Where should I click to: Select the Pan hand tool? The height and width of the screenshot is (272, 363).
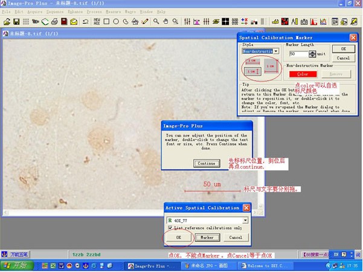pos(165,22)
